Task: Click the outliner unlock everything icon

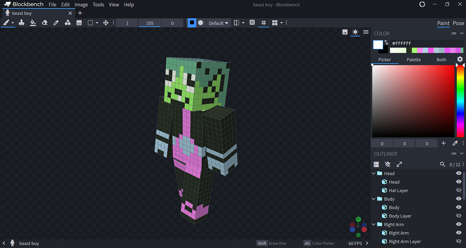Action: (x=388, y=164)
